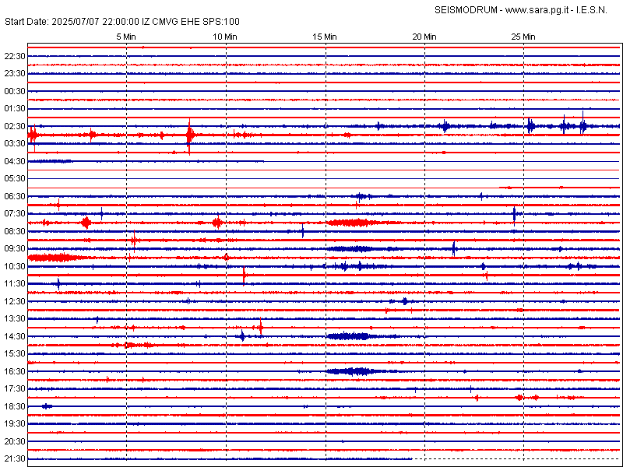Viewport: 623px width, 467px height.
Task: Click the 13:30 time label
Action: (x=15, y=318)
